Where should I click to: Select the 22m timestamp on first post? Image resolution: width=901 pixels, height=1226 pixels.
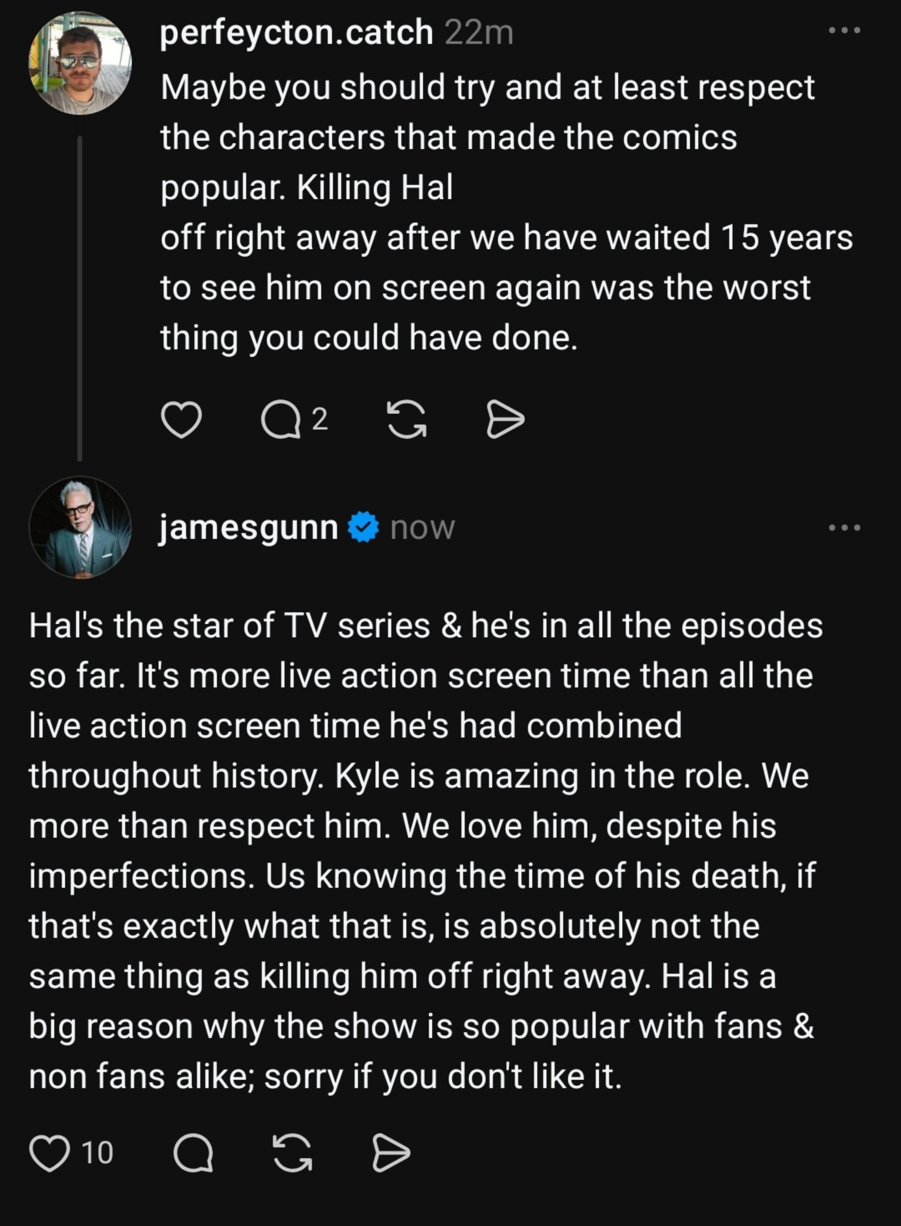coord(479,33)
